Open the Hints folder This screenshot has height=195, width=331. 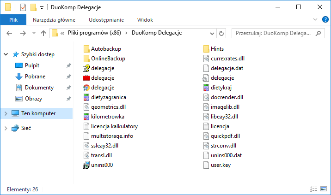point(214,49)
